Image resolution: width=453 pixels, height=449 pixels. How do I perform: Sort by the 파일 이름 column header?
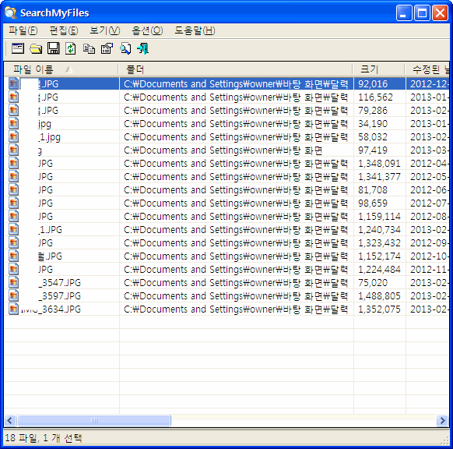[61, 69]
